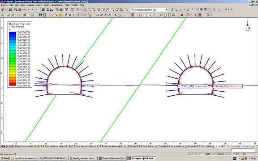Select the Zoom In magnifier icon
The height and width of the screenshot is (161, 258).
(89, 10)
